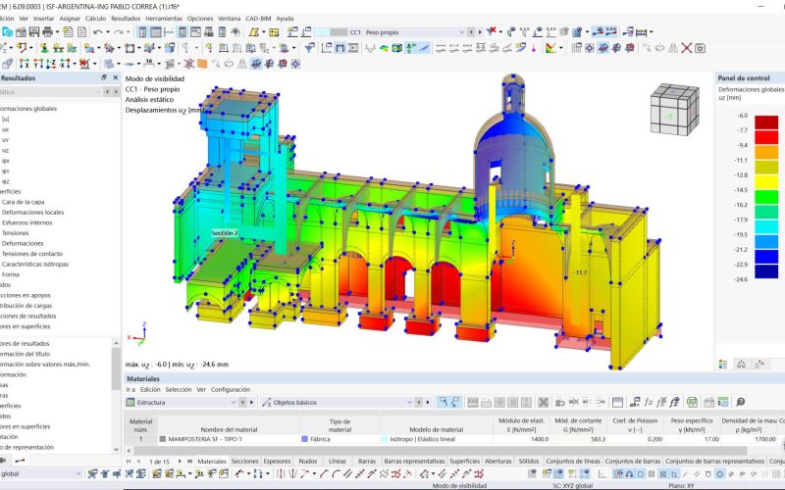Click the color list icon in control panel
This screenshot has width=785, height=490.
[723, 364]
